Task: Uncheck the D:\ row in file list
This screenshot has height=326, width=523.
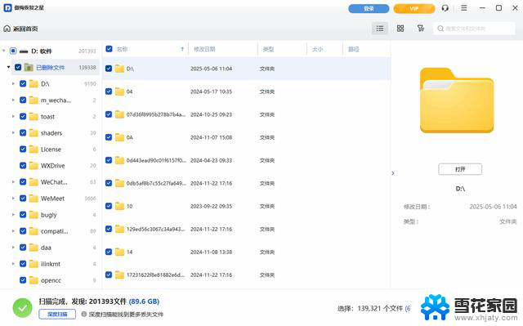Action: coord(109,69)
